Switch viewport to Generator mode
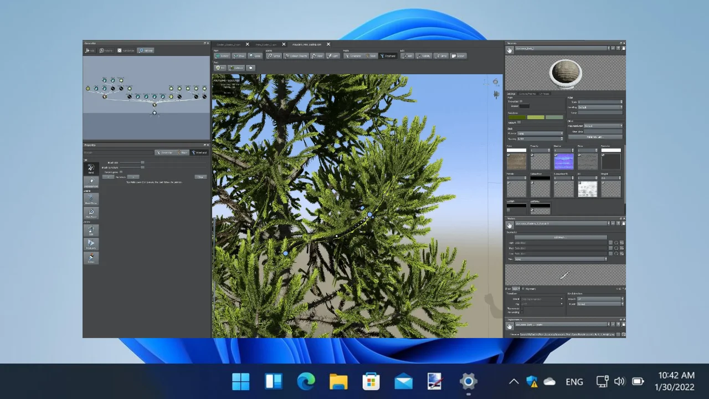Viewport: 709px width, 399px height. click(x=352, y=56)
